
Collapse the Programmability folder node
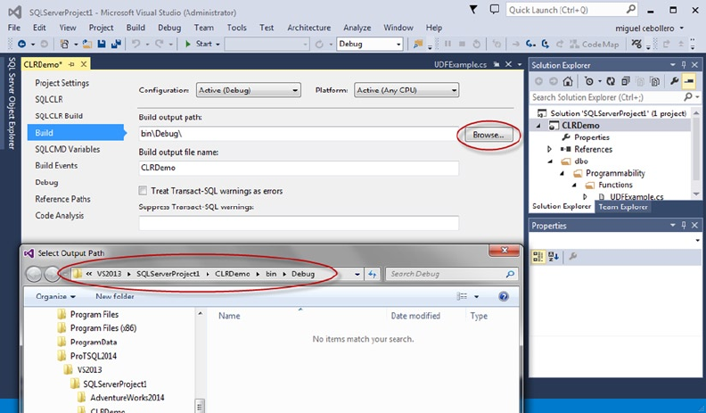562,173
